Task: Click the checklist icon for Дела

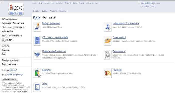Action: click(37, 87)
